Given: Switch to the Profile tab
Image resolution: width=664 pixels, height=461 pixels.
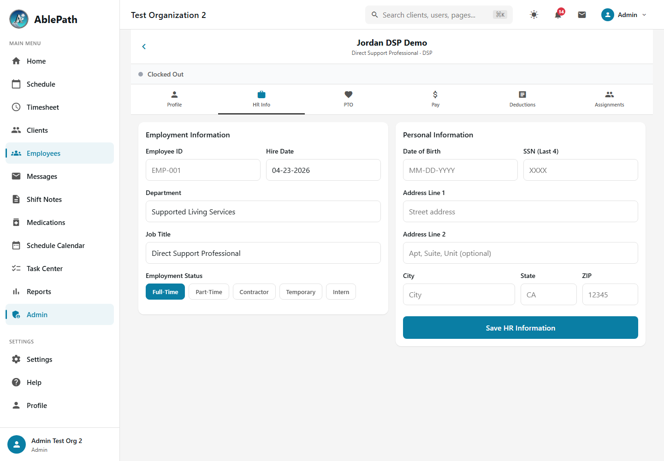Looking at the screenshot, I should click(x=174, y=99).
